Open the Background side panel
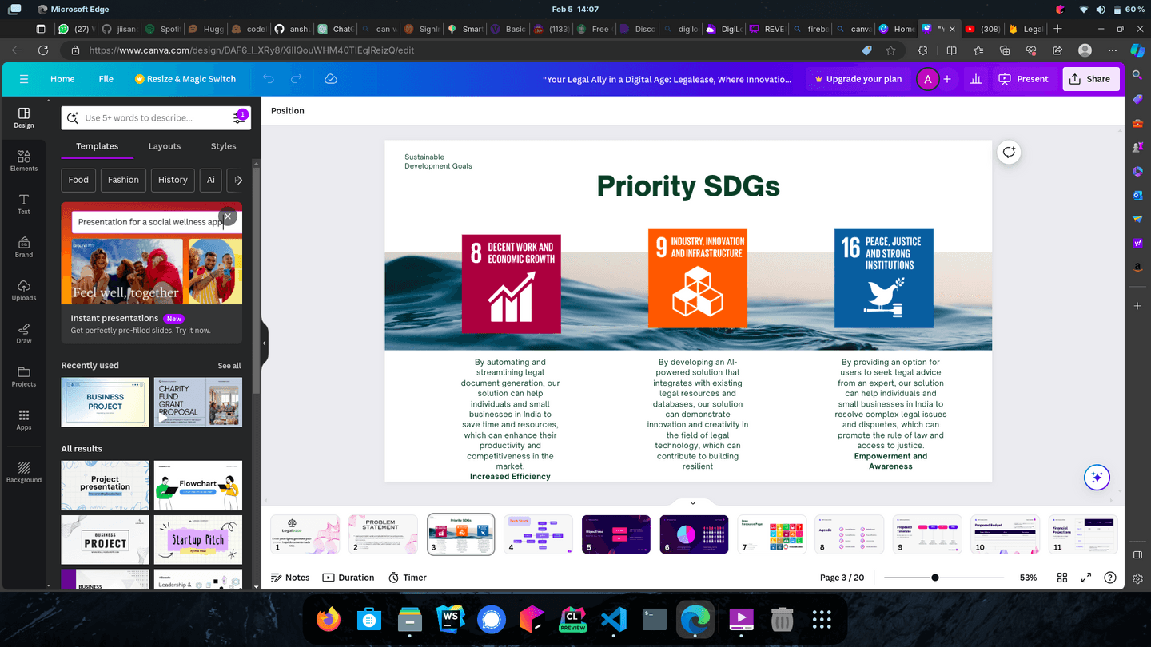The image size is (1151, 647). point(24,471)
